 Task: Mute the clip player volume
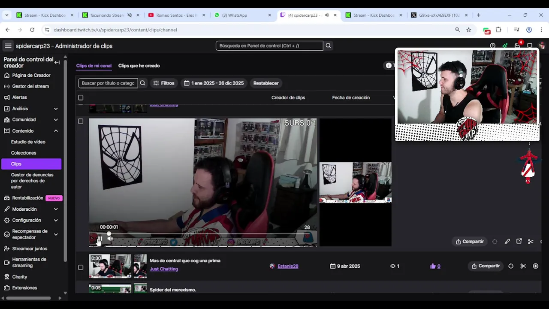(110, 239)
